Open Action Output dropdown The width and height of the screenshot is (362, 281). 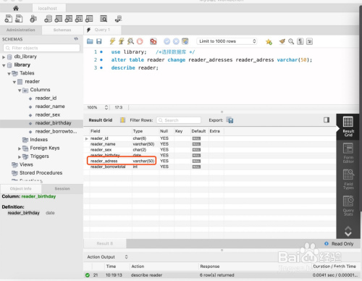click(x=107, y=257)
